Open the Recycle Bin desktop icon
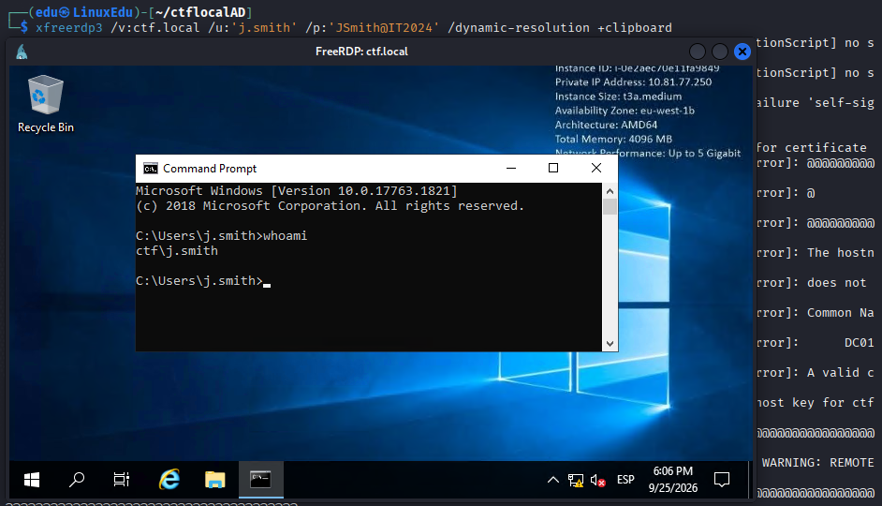The width and height of the screenshot is (882, 506). pyautogui.click(x=46, y=104)
